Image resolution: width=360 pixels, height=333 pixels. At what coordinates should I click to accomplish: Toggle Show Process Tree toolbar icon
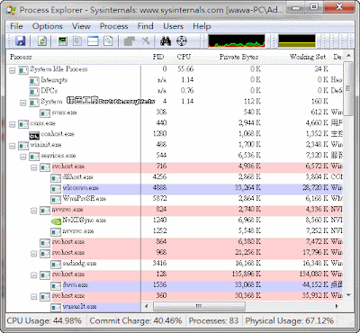77,40
